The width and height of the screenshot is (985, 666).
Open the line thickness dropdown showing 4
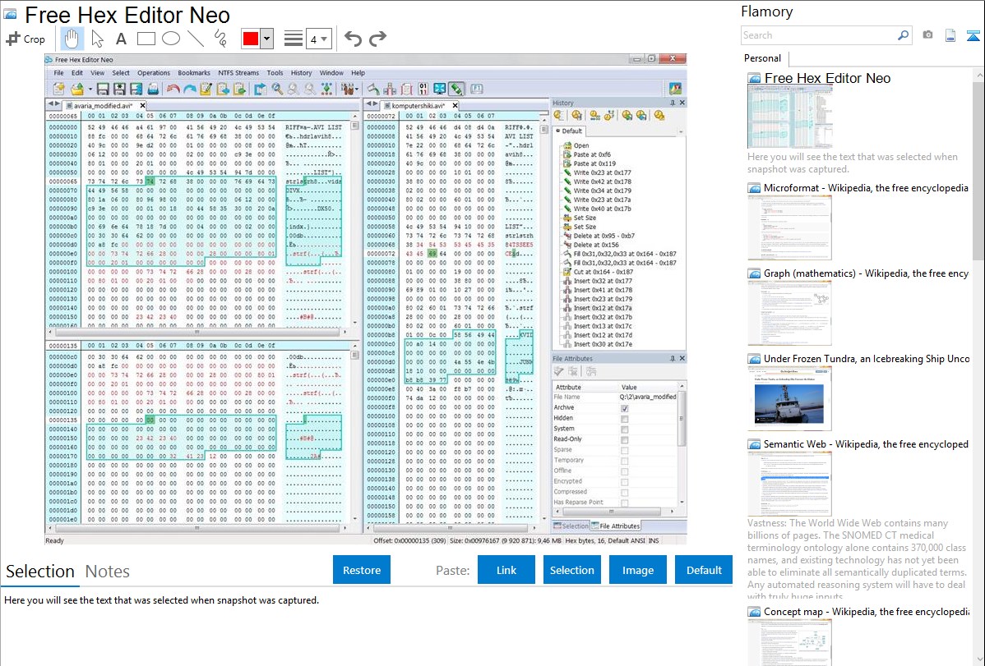(318, 39)
